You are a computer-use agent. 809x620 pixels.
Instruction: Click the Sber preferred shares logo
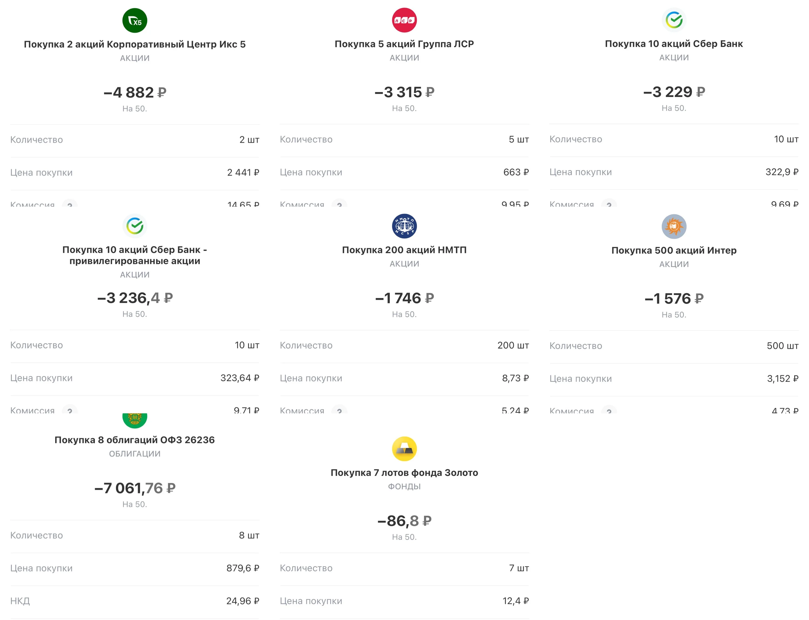point(135,226)
